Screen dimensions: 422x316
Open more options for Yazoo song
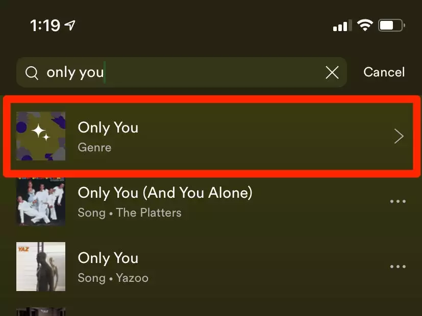point(398,267)
